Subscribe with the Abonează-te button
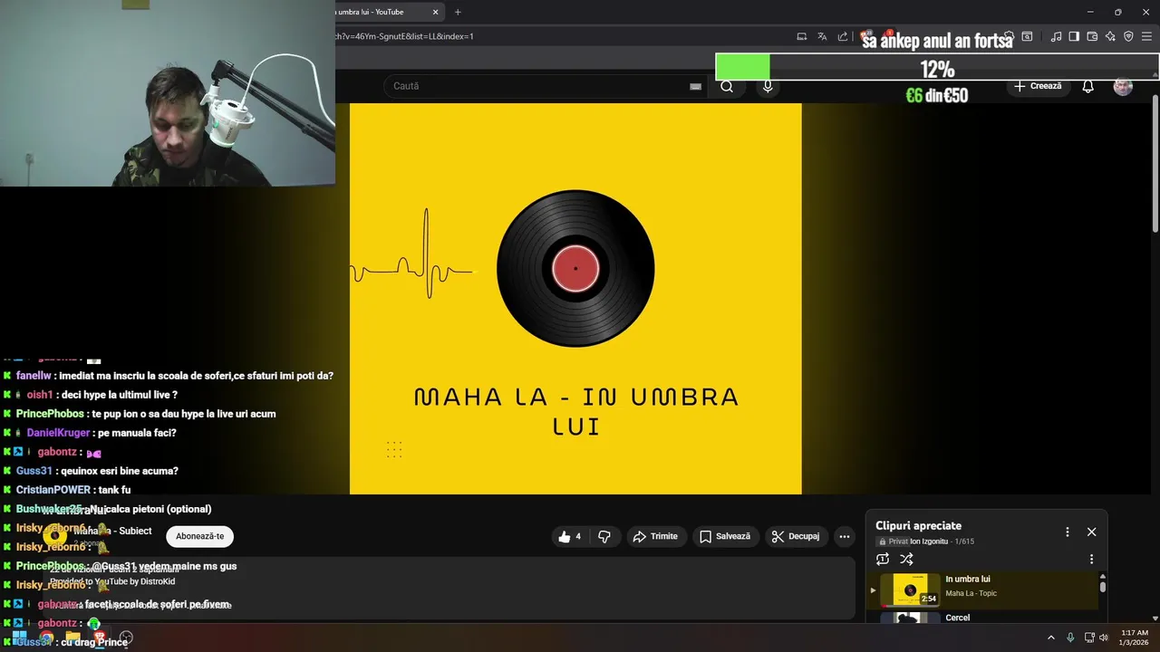 pos(200,537)
